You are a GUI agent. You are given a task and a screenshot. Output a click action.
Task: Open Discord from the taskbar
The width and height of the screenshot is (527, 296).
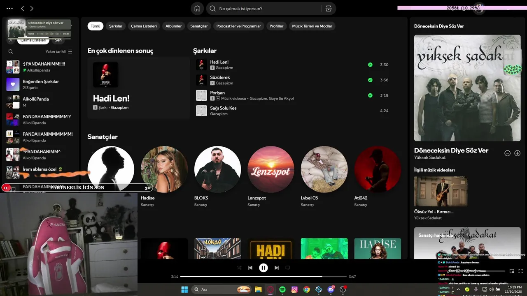(331, 289)
